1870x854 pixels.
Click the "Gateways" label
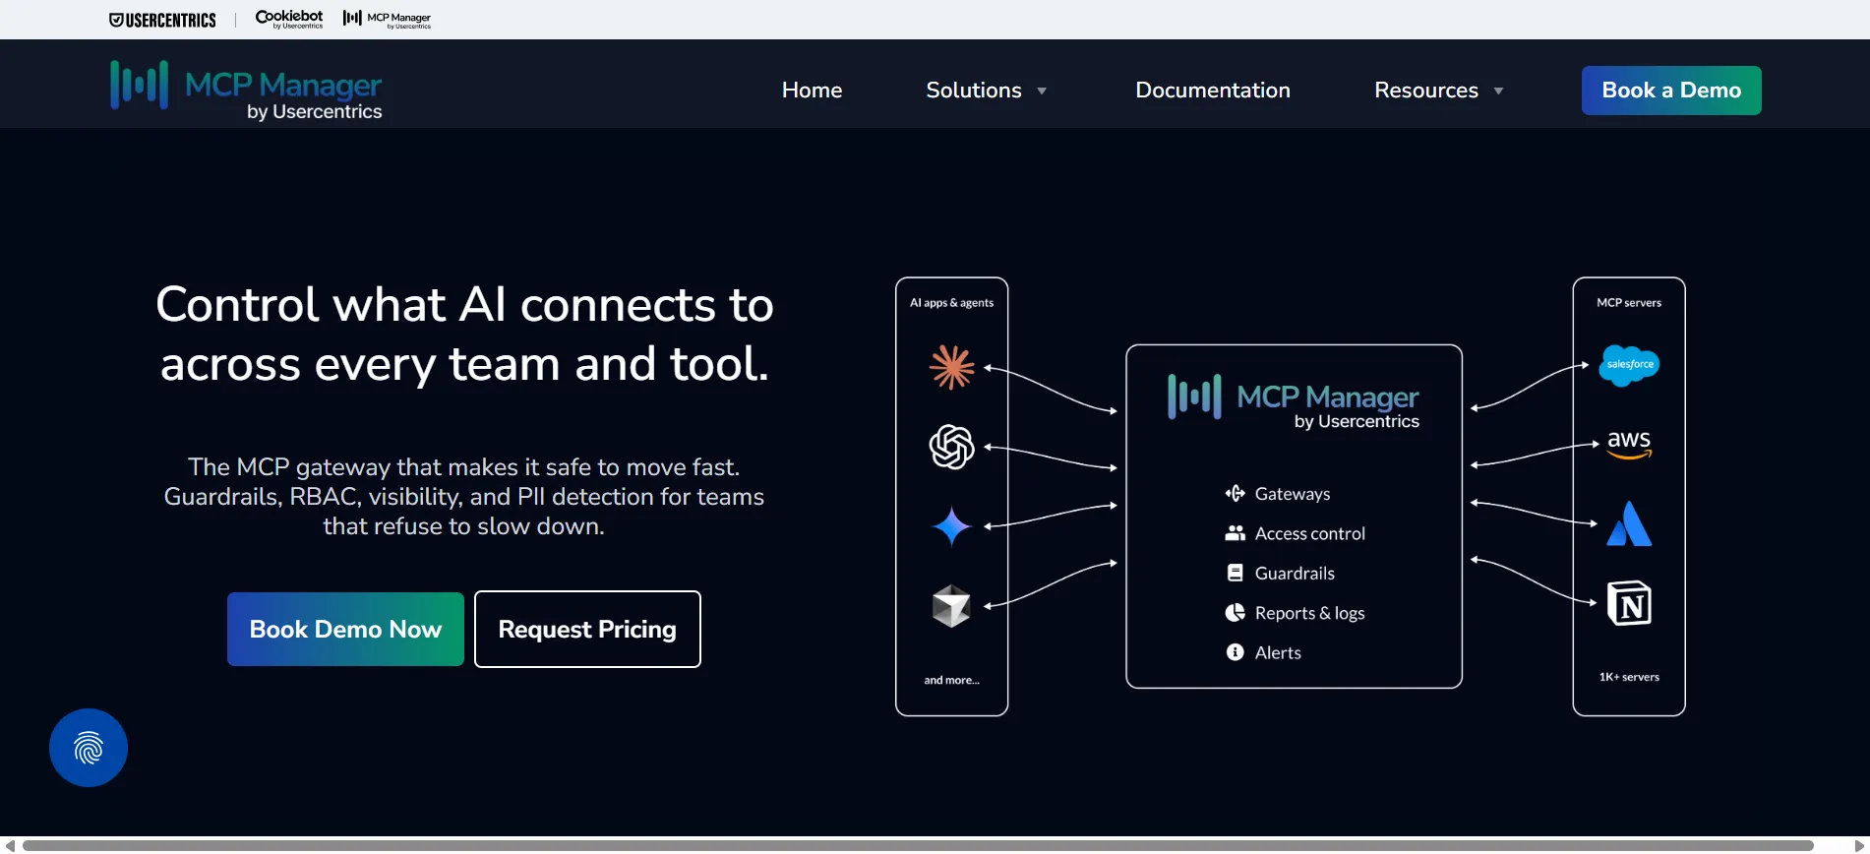[1293, 494]
